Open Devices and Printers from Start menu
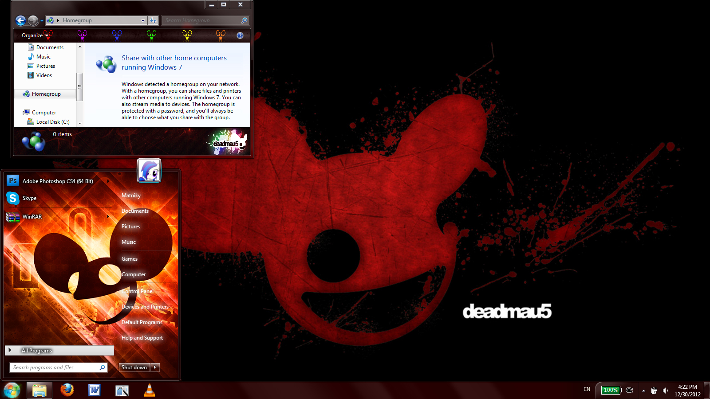 [x=145, y=307]
